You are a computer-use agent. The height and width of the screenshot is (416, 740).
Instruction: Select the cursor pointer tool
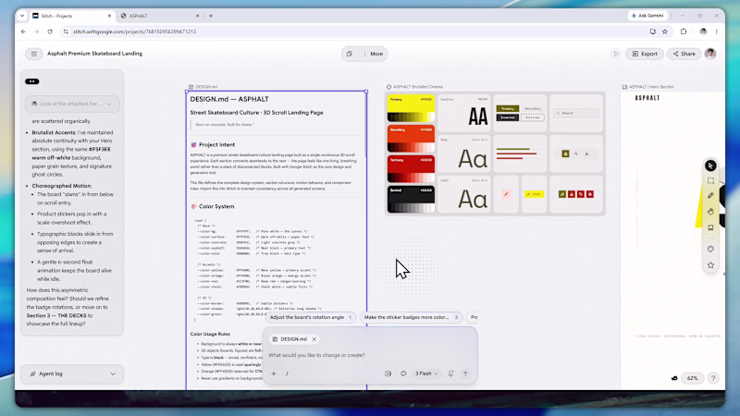click(710, 165)
